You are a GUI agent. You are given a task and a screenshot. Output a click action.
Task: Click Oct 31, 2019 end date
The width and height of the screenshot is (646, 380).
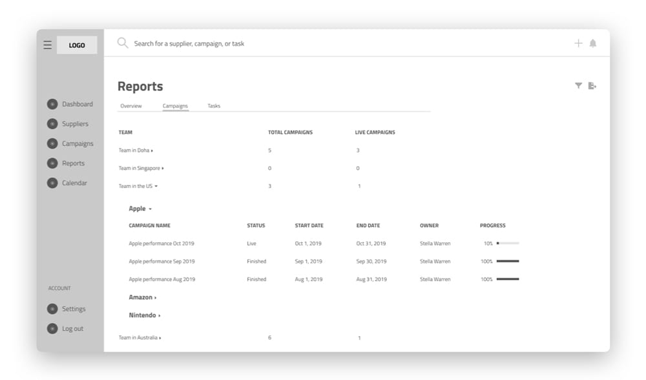click(x=371, y=244)
